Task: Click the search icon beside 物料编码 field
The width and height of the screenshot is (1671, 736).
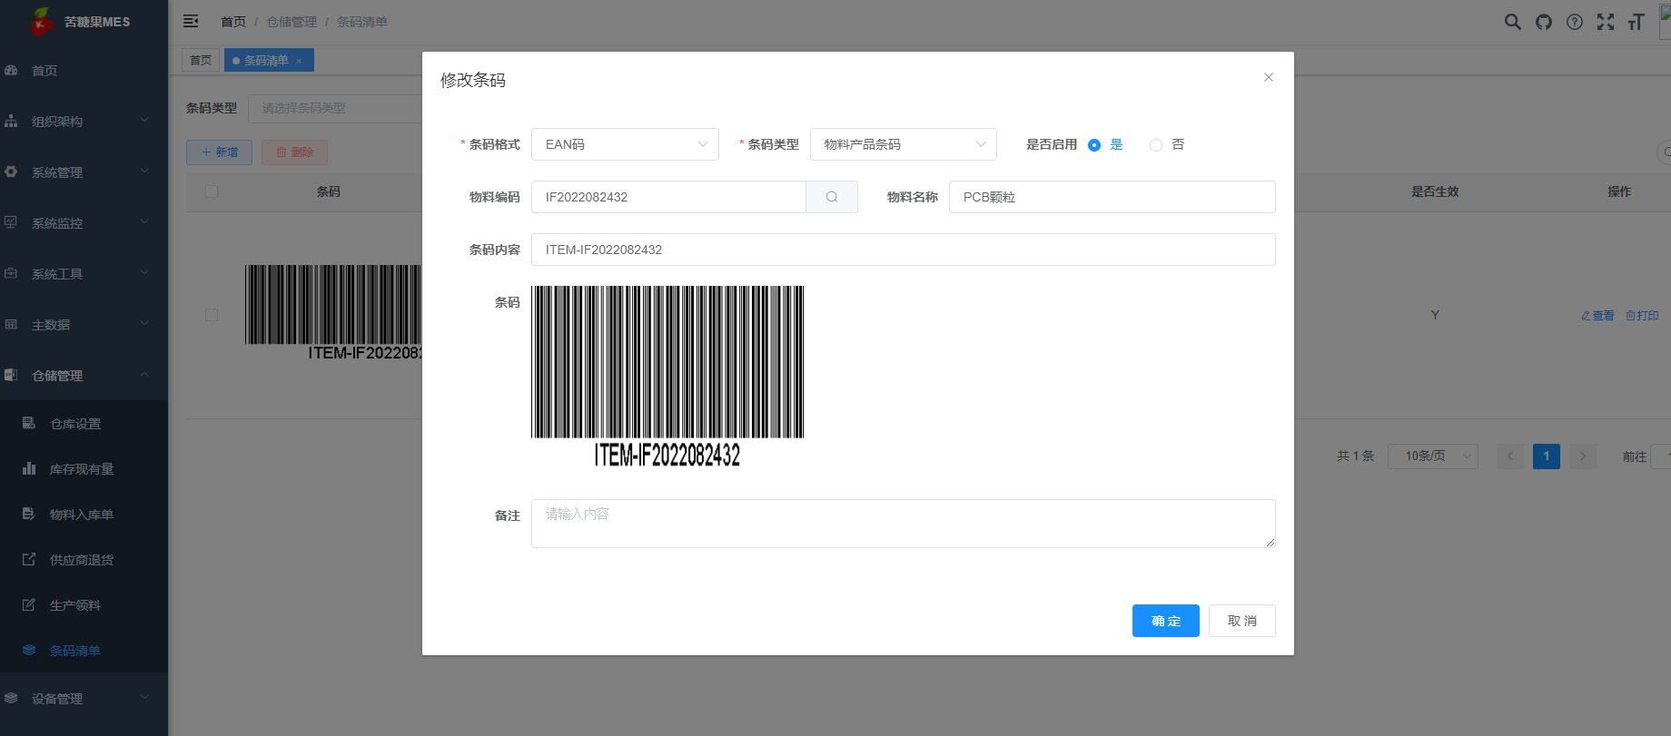Action: 831,197
